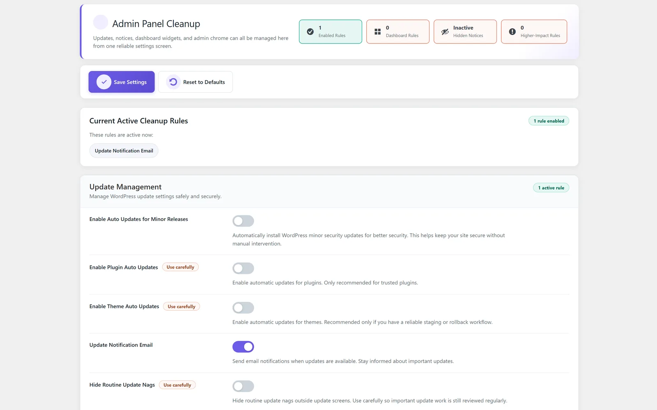Screen dimensions: 657x410
Task: Click 'Hide routine update nags outside update screens' description
Action: click(x=370, y=401)
